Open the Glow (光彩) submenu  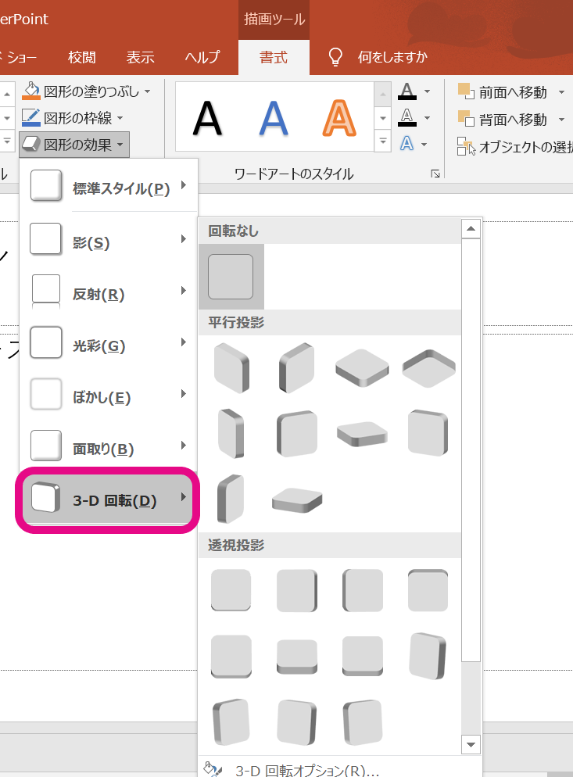[109, 346]
